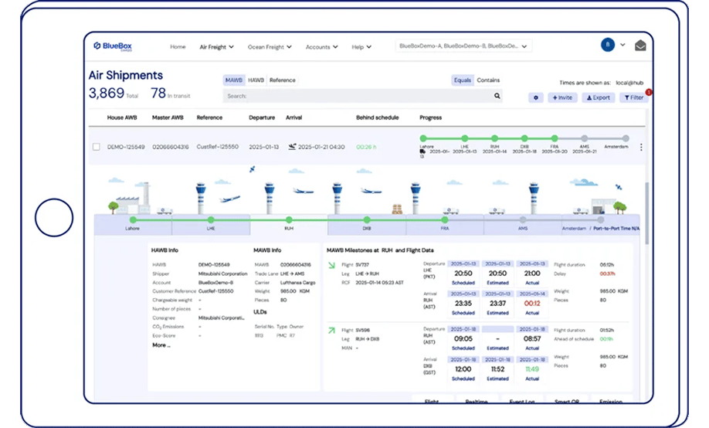709x428 pixels.
Task: Click the FRA node on the progress tracker
Action: [555, 139]
